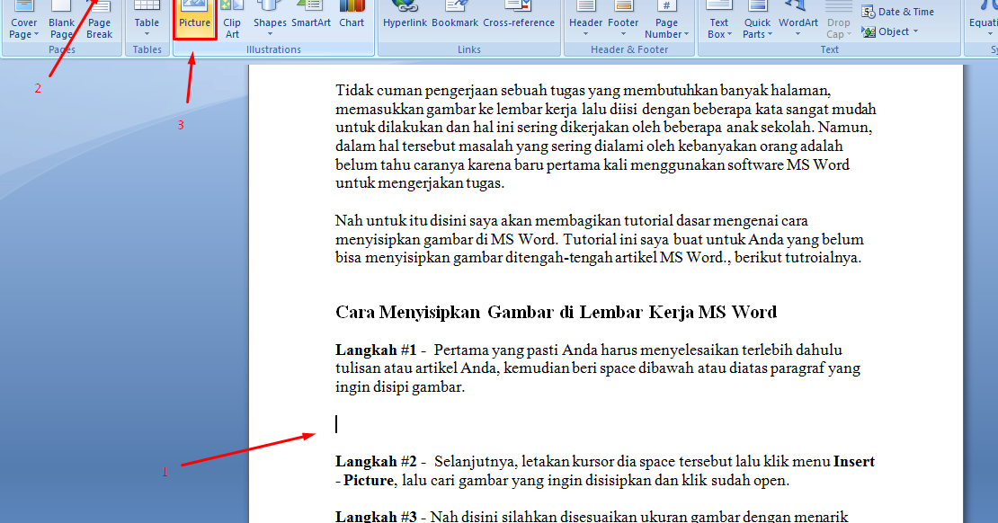
Task: Open the Header gallery
Action: (x=585, y=16)
